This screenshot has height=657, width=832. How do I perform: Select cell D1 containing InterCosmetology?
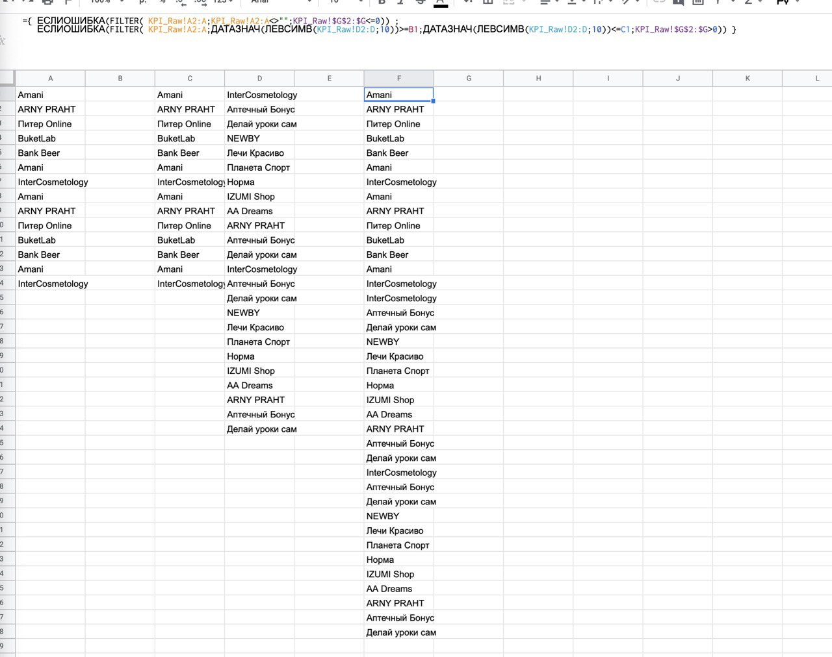click(259, 95)
